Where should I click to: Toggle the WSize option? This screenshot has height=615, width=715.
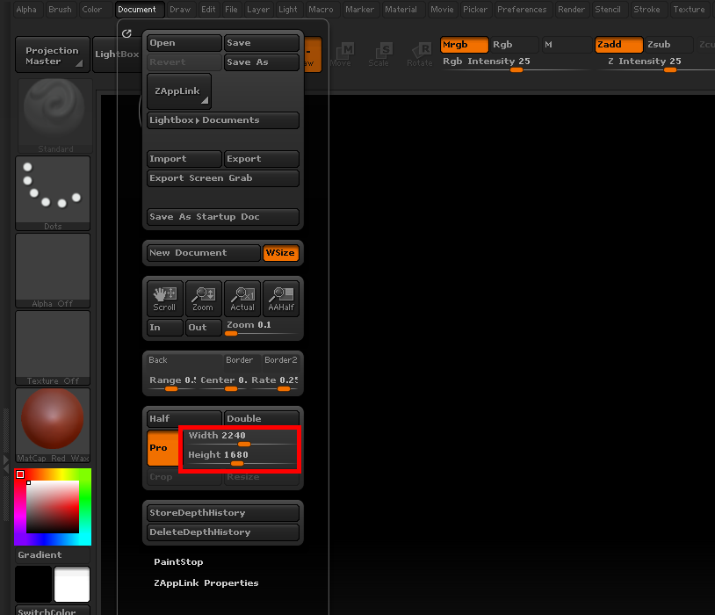coord(280,253)
